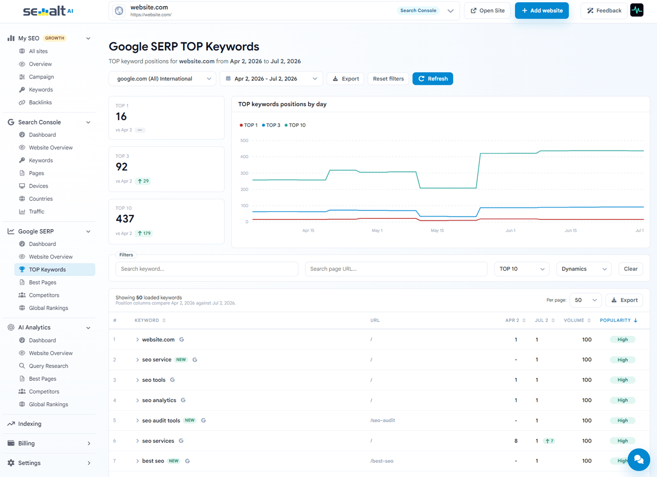657x477 pixels.
Task: Click the TOP 10 card value 437
Action: (x=125, y=219)
